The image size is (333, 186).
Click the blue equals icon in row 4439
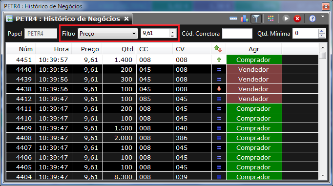219,80
